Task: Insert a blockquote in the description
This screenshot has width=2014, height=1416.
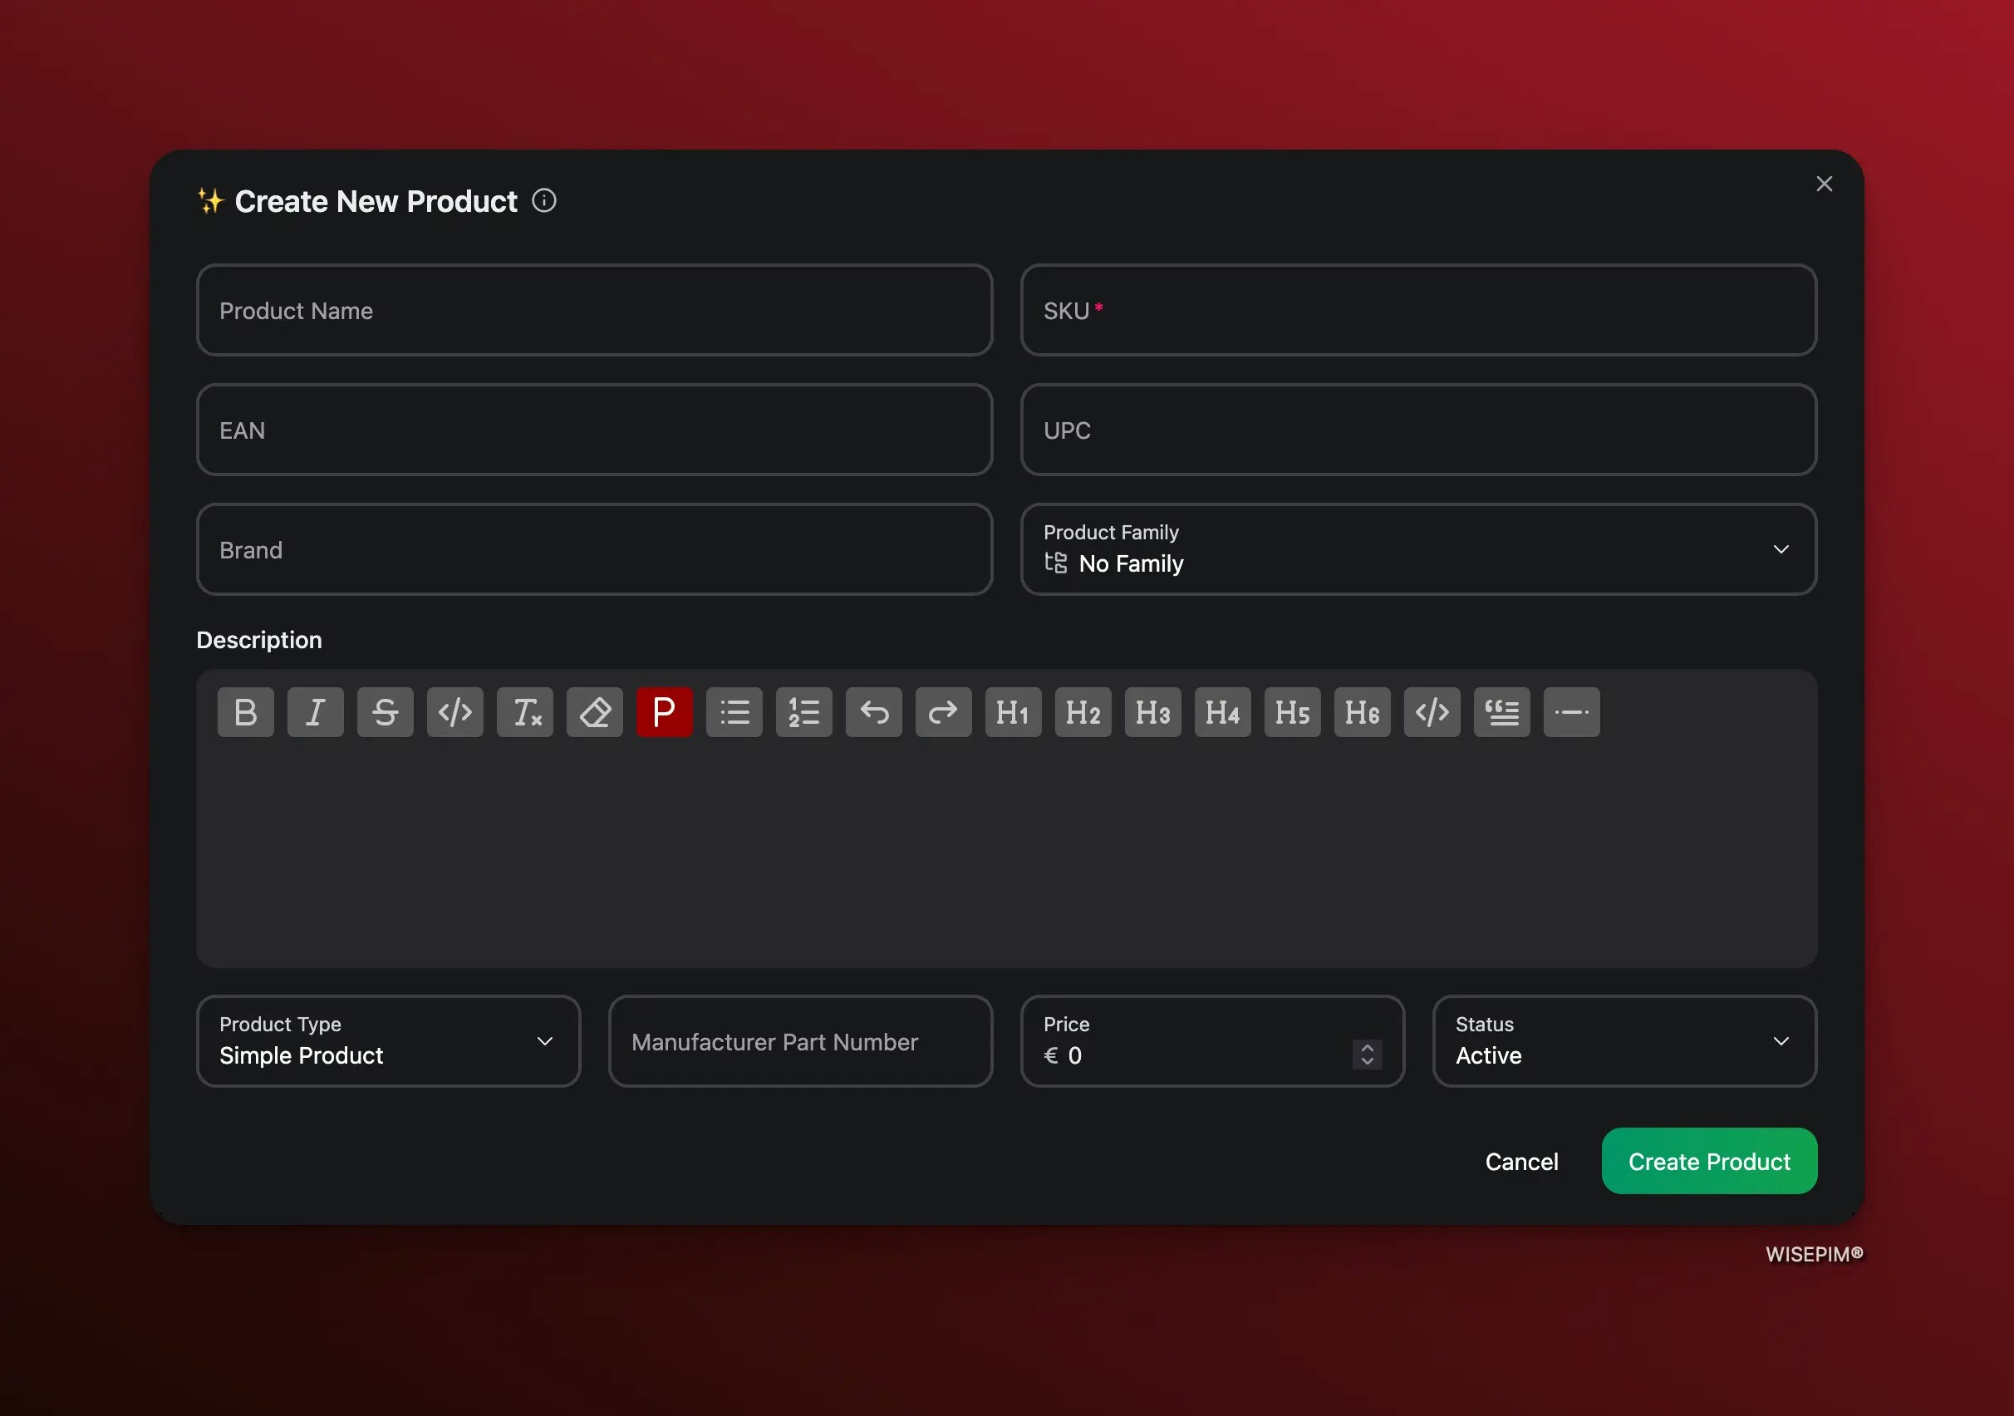Action: point(1501,712)
